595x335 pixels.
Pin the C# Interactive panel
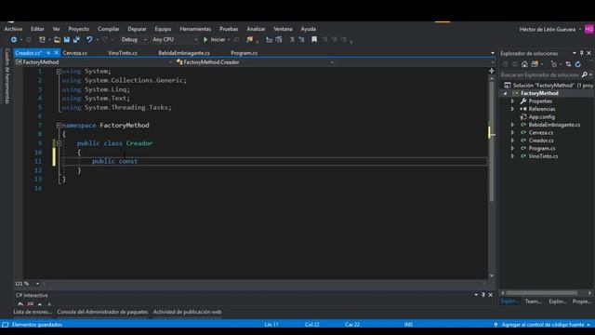483,295
